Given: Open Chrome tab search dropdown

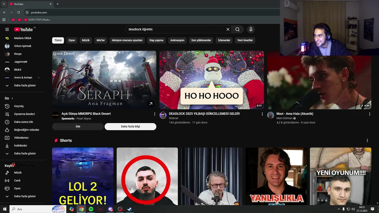Looking at the screenshot, I should [x=4, y=4].
